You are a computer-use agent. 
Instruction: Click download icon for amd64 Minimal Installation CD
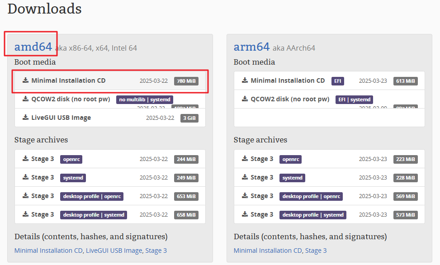click(x=25, y=80)
